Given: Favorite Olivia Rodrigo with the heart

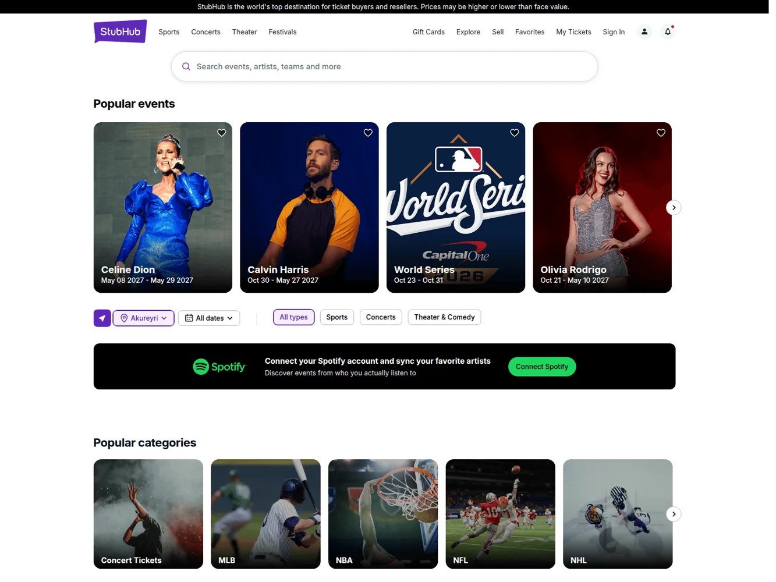Looking at the screenshot, I should [661, 133].
